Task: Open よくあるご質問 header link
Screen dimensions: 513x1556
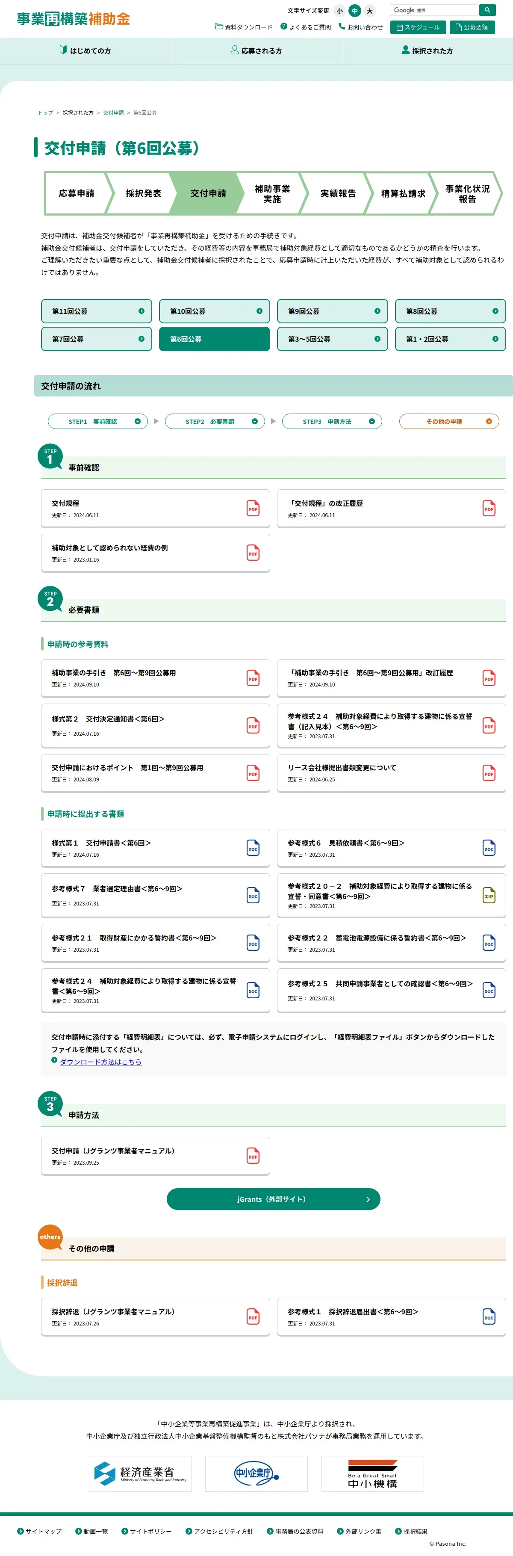Action: (305, 27)
